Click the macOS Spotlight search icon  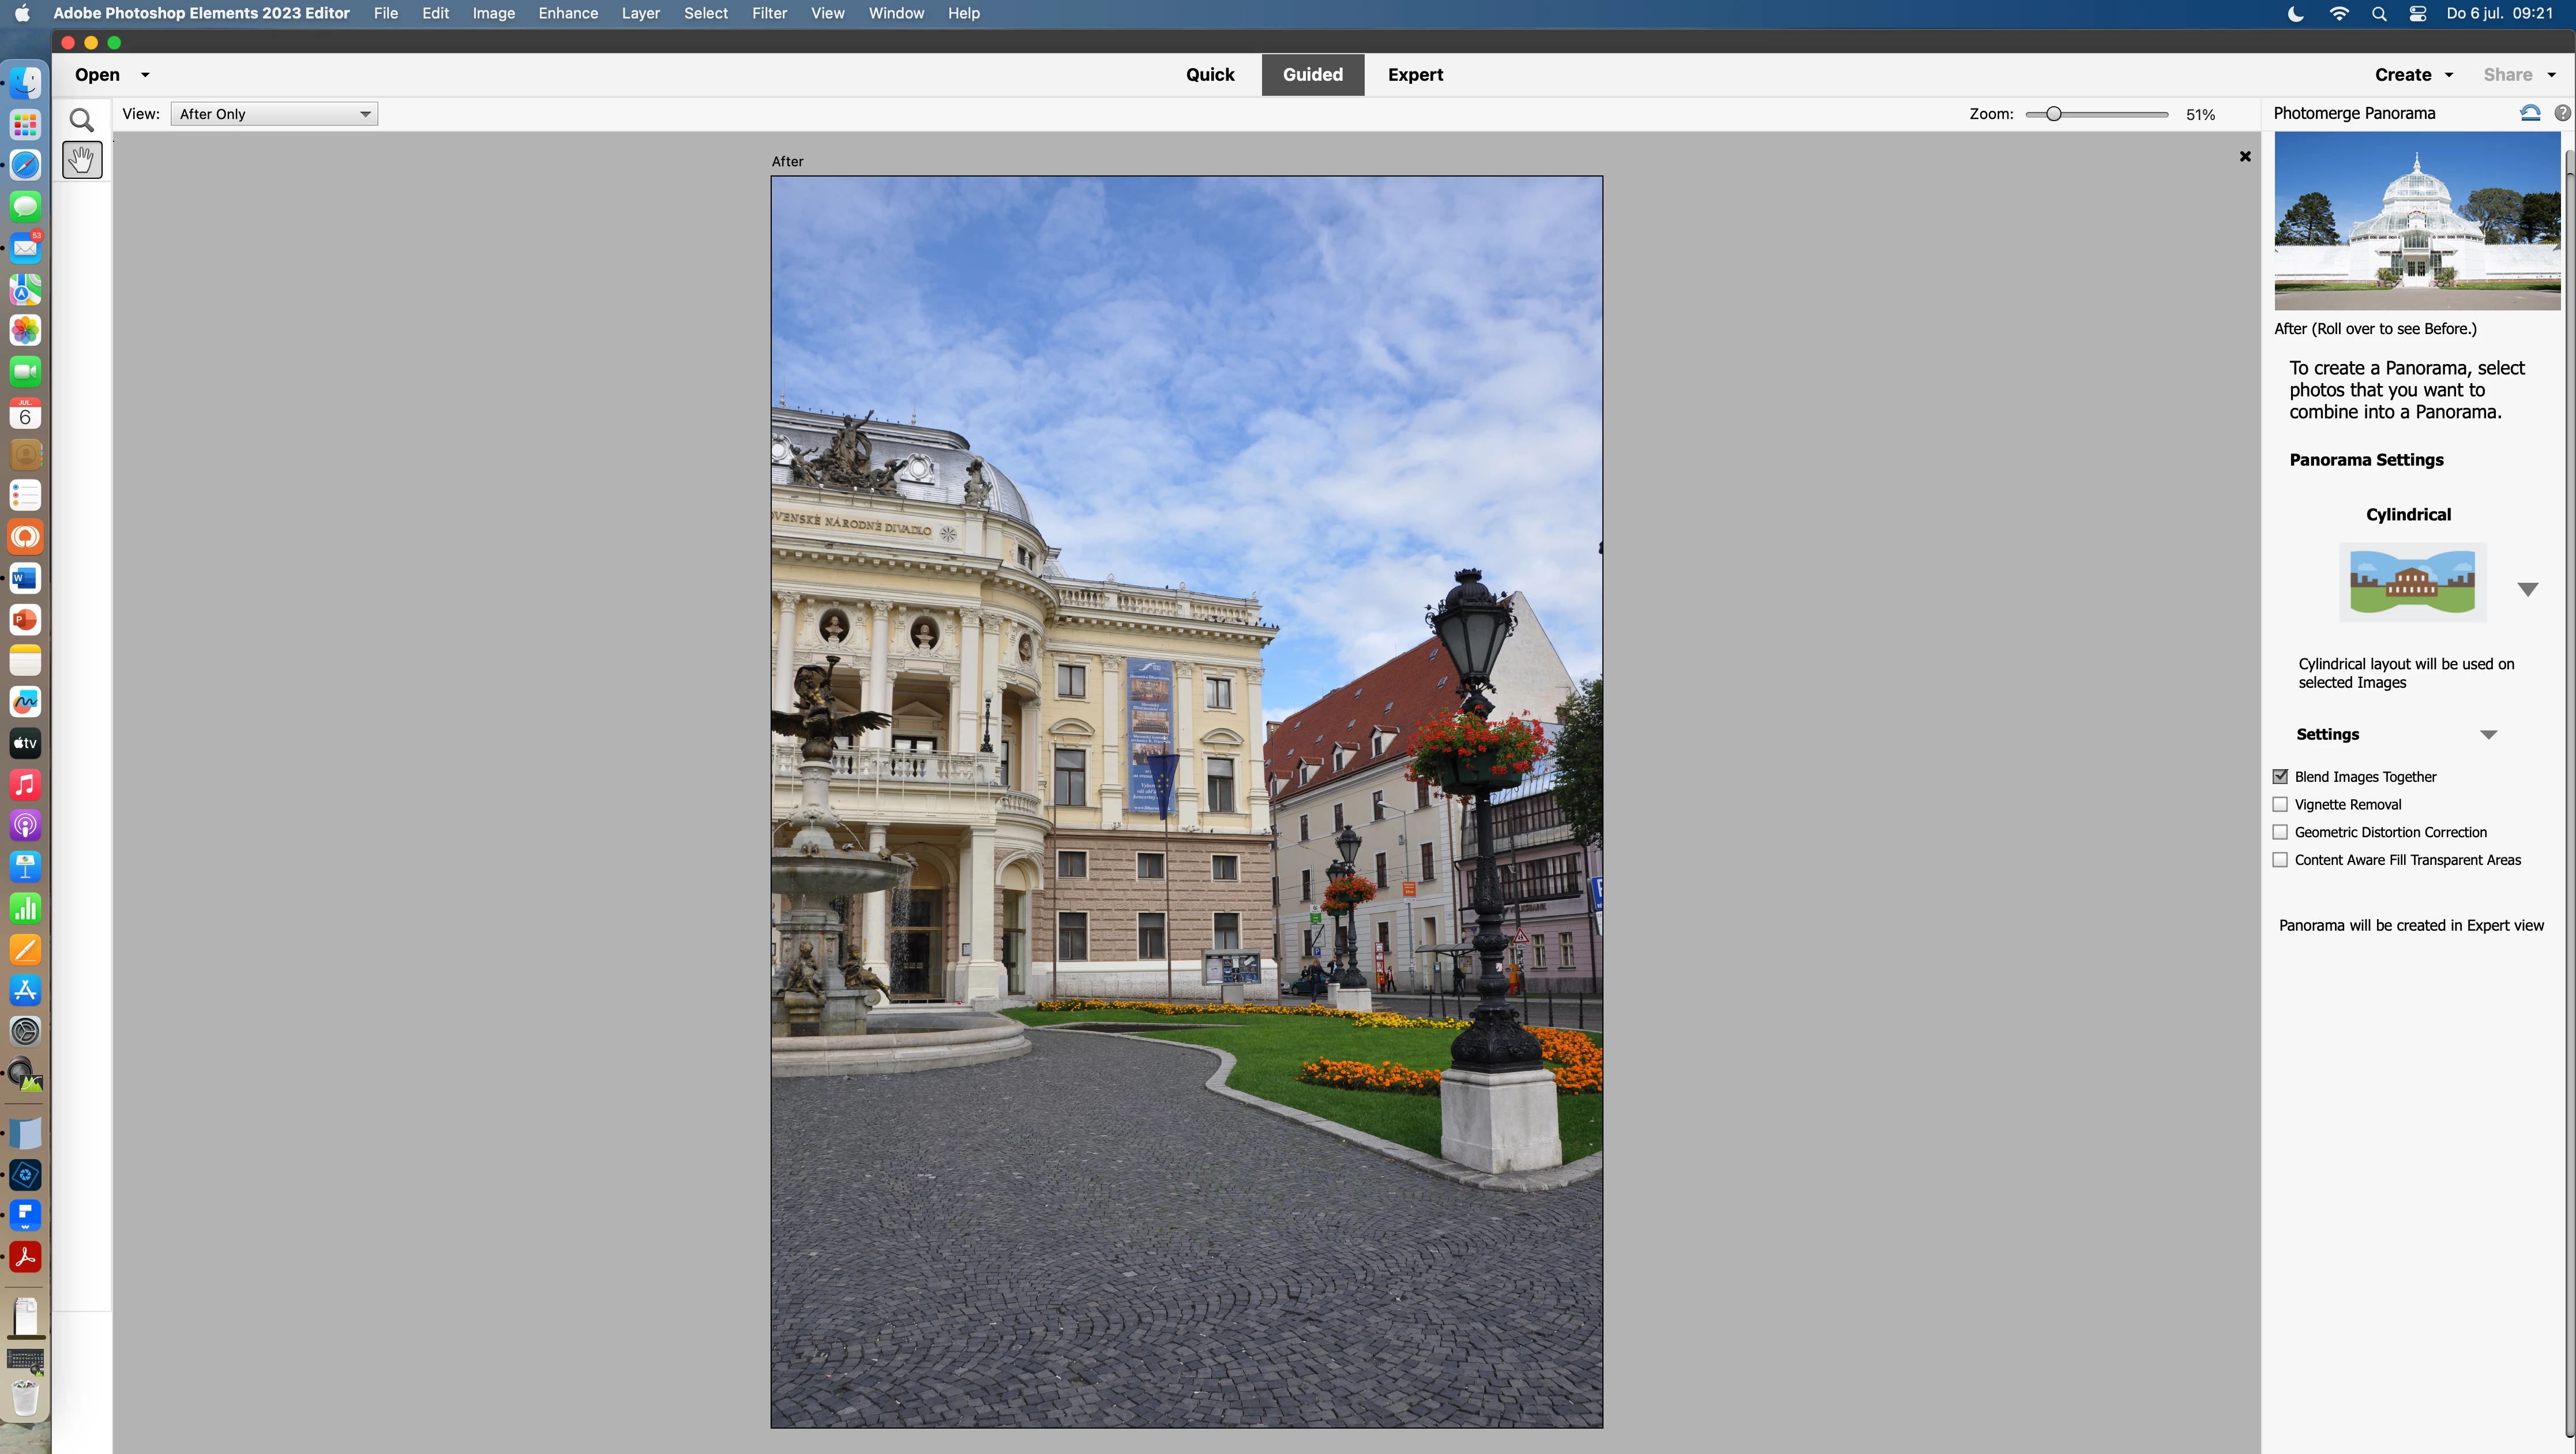[x=2379, y=14]
